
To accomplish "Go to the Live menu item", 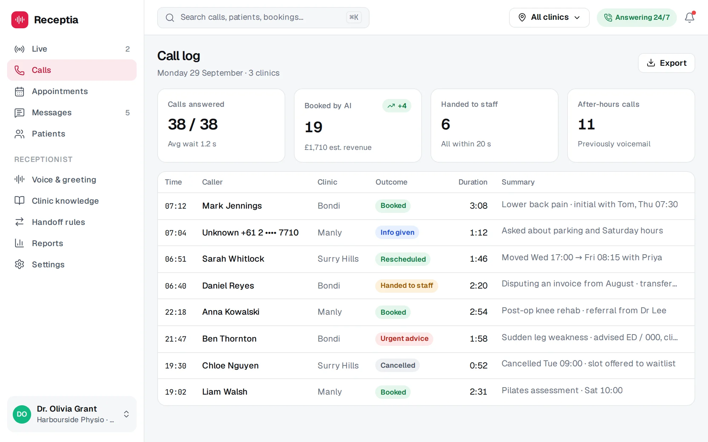I will coord(72,49).
